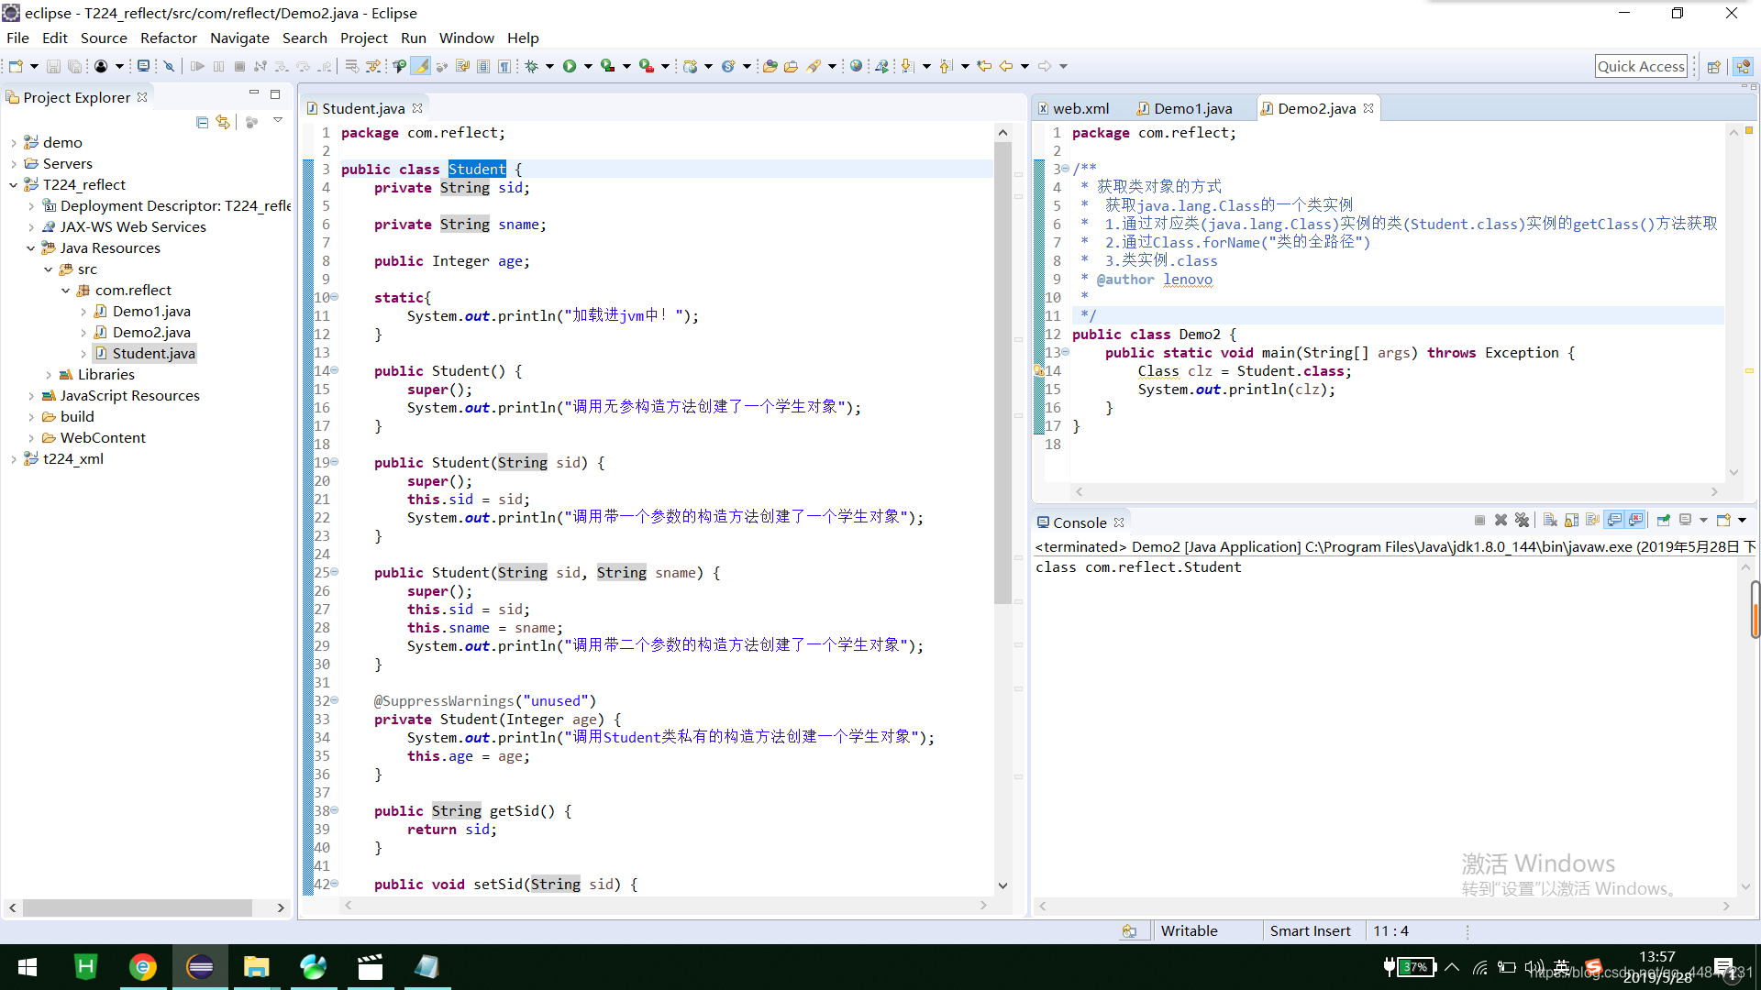The image size is (1761, 990).
Task: Click the Windows Start button
Action: 28,967
